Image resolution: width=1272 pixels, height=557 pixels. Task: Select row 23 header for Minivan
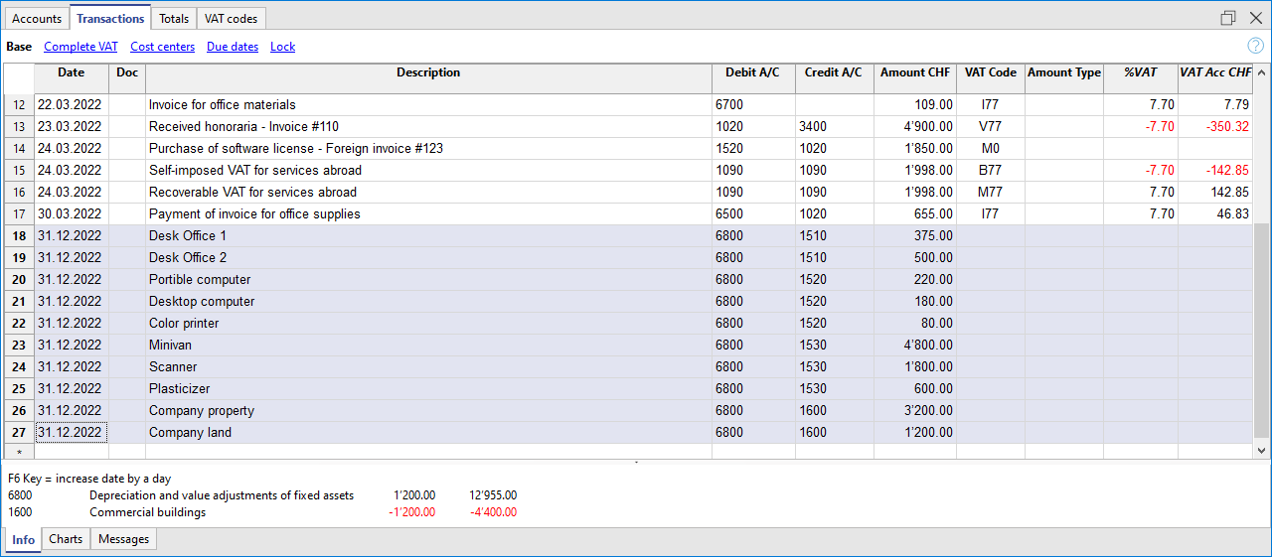[x=19, y=345]
